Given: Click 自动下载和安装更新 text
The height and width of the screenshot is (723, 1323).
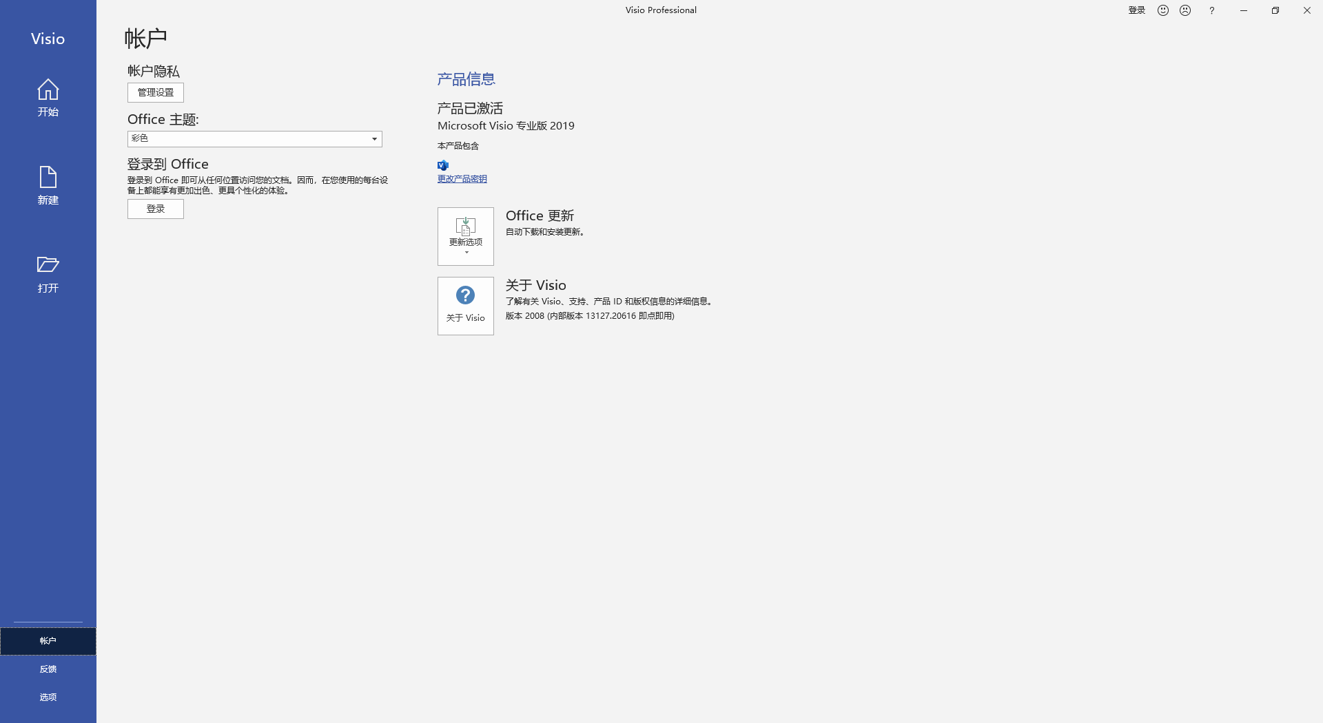Looking at the screenshot, I should point(545,232).
